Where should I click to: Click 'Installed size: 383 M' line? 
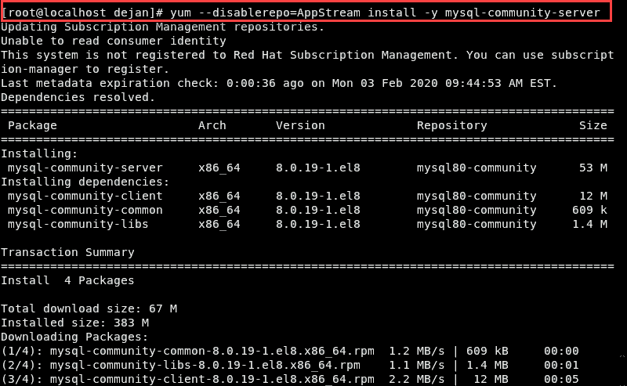(74, 323)
